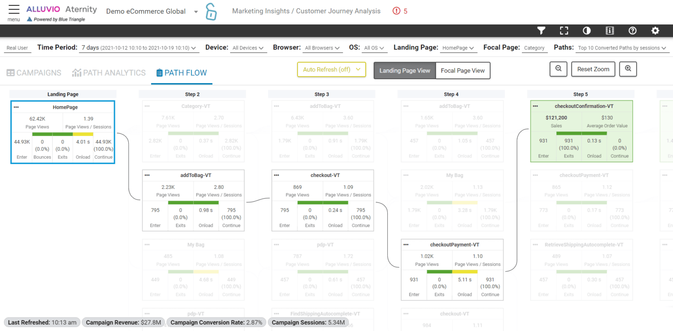Toggle dark mode with the contrast icon
The image size is (673, 331).
pyautogui.click(x=587, y=31)
